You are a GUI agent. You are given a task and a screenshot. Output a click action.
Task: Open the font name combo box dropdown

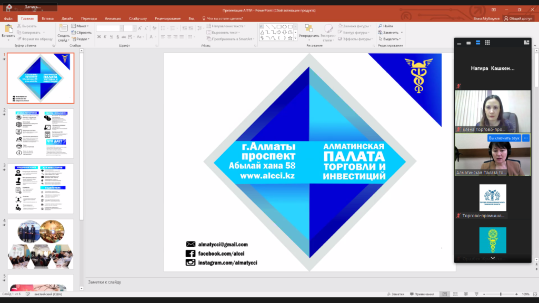click(x=122, y=28)
